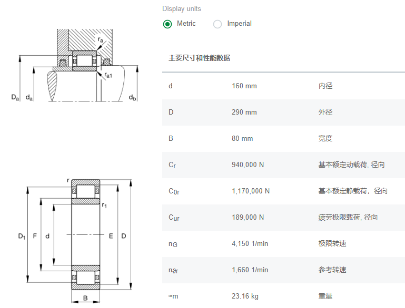
Task: Click the 23.16 kg weight value
Action: 245,296
